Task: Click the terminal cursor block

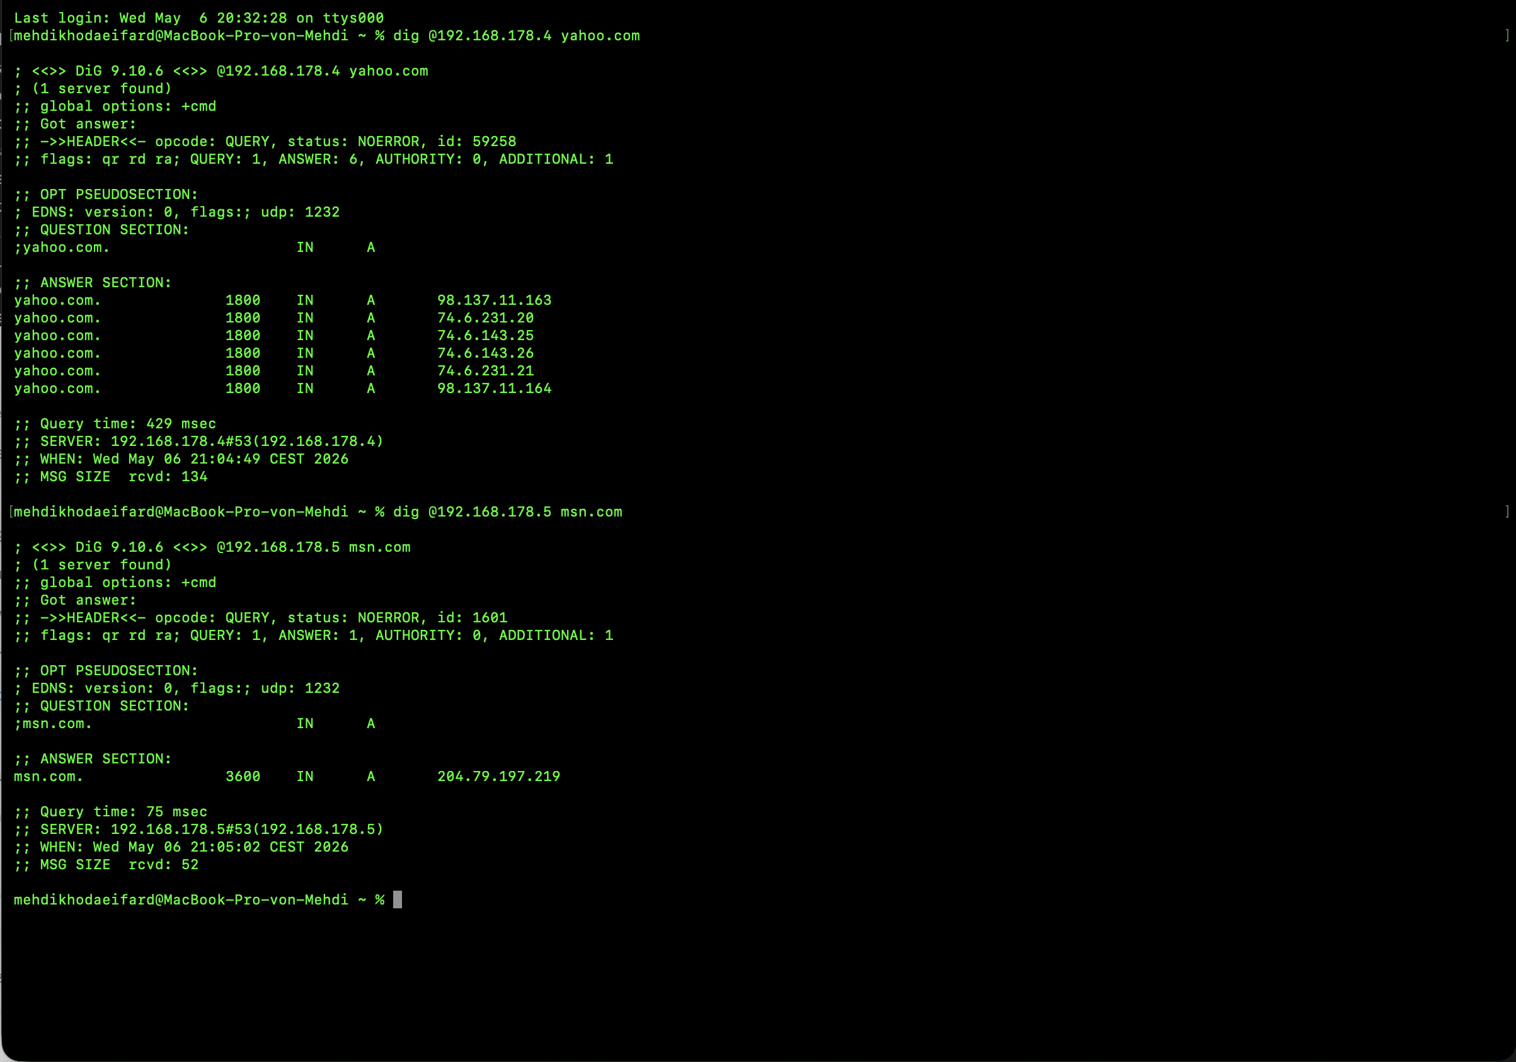Action: (398, 900)
